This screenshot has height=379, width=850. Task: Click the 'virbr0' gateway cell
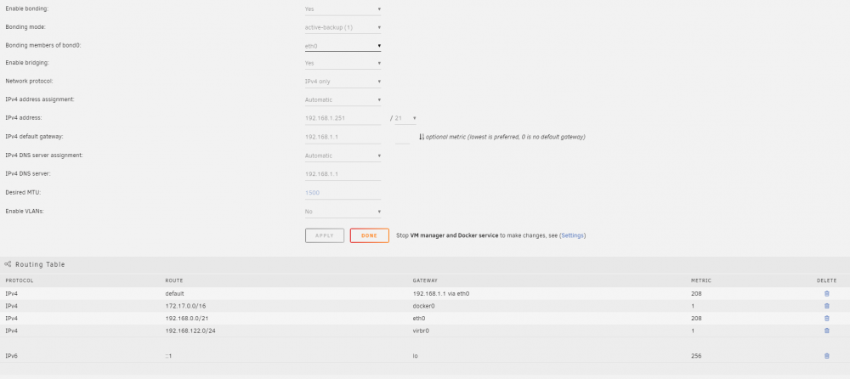[422, 331]
